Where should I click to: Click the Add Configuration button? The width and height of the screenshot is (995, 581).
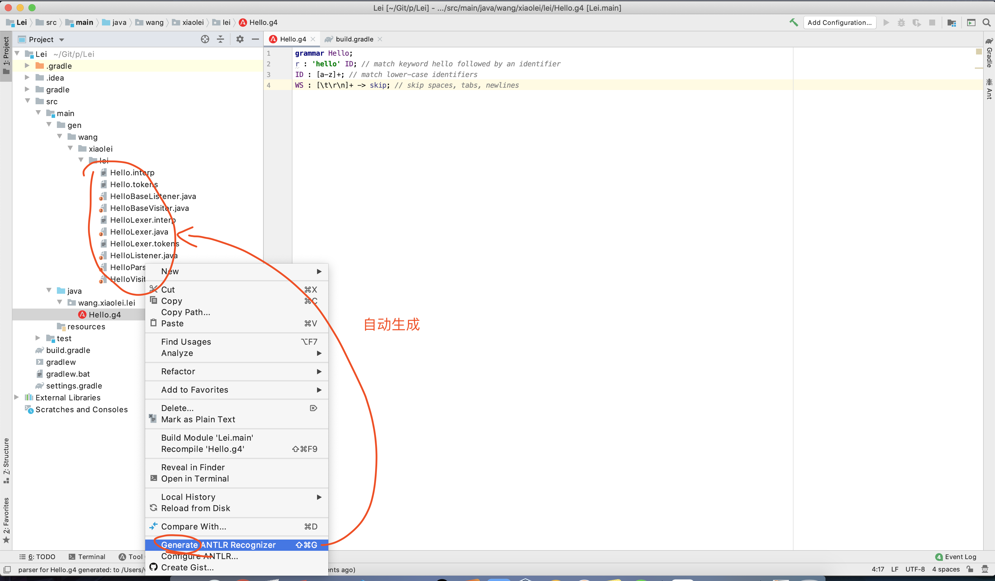tap(839, 23)
